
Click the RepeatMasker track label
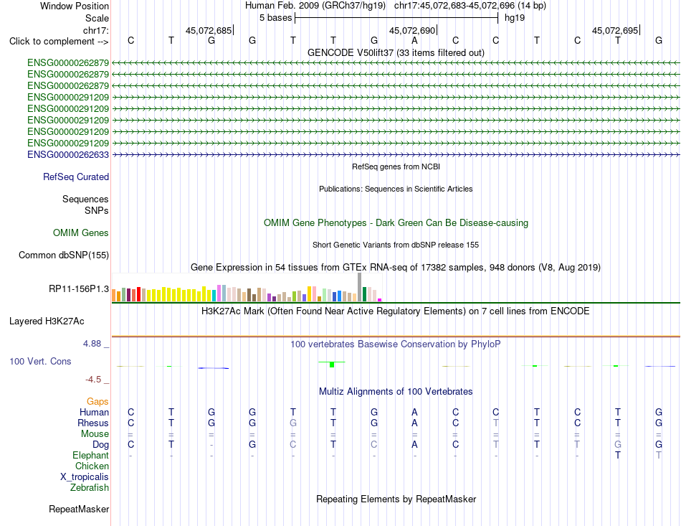tap(79, 509)
